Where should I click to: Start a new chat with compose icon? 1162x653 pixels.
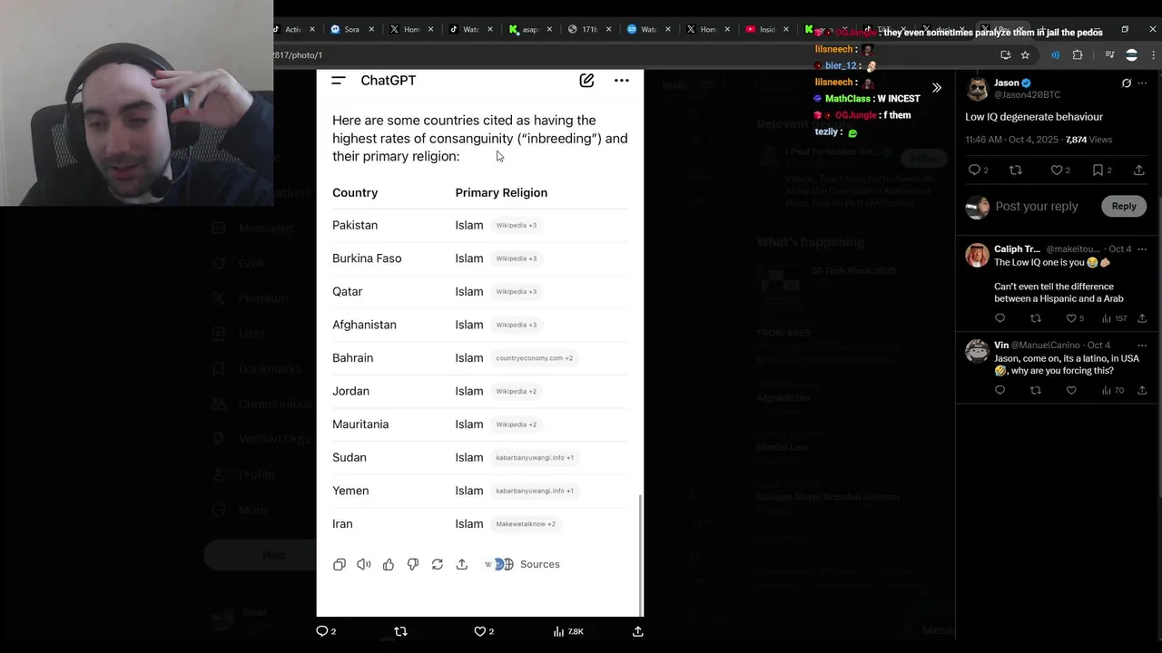[586, 81]
